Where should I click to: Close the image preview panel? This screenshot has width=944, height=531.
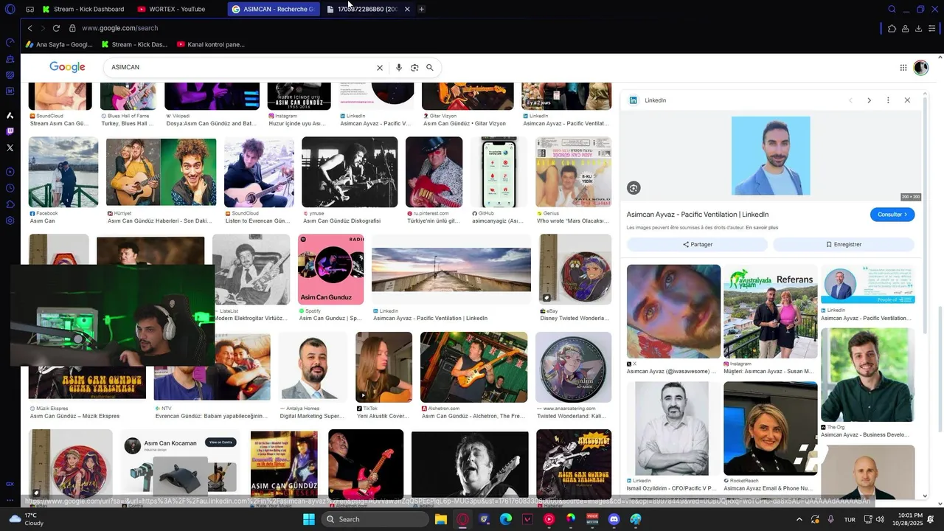coord(907,100)
